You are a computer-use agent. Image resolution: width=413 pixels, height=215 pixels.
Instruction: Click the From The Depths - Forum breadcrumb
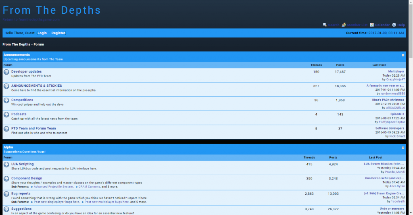23,44
